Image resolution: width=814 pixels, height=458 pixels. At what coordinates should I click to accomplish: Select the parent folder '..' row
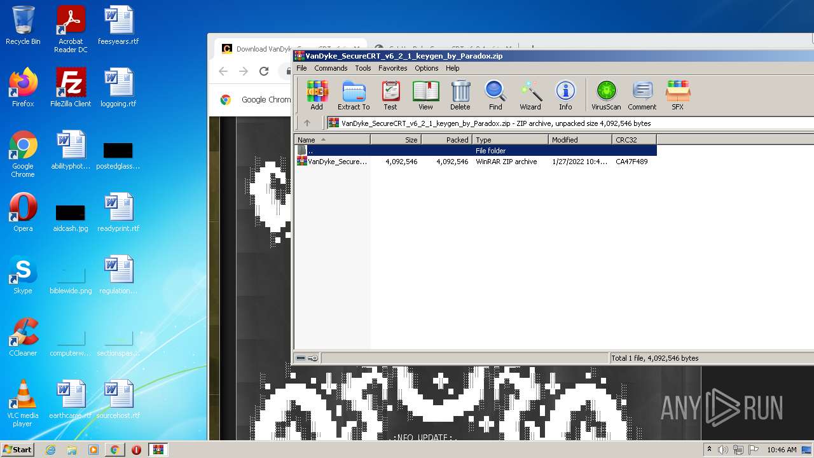pos(475,151)
